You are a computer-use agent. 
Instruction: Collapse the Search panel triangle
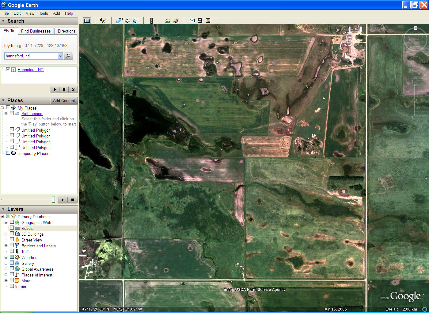3,21
